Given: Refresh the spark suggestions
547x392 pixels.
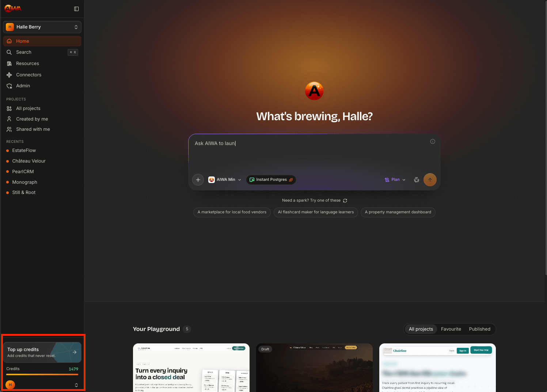Looking at the screenshot, I should 345,201.
